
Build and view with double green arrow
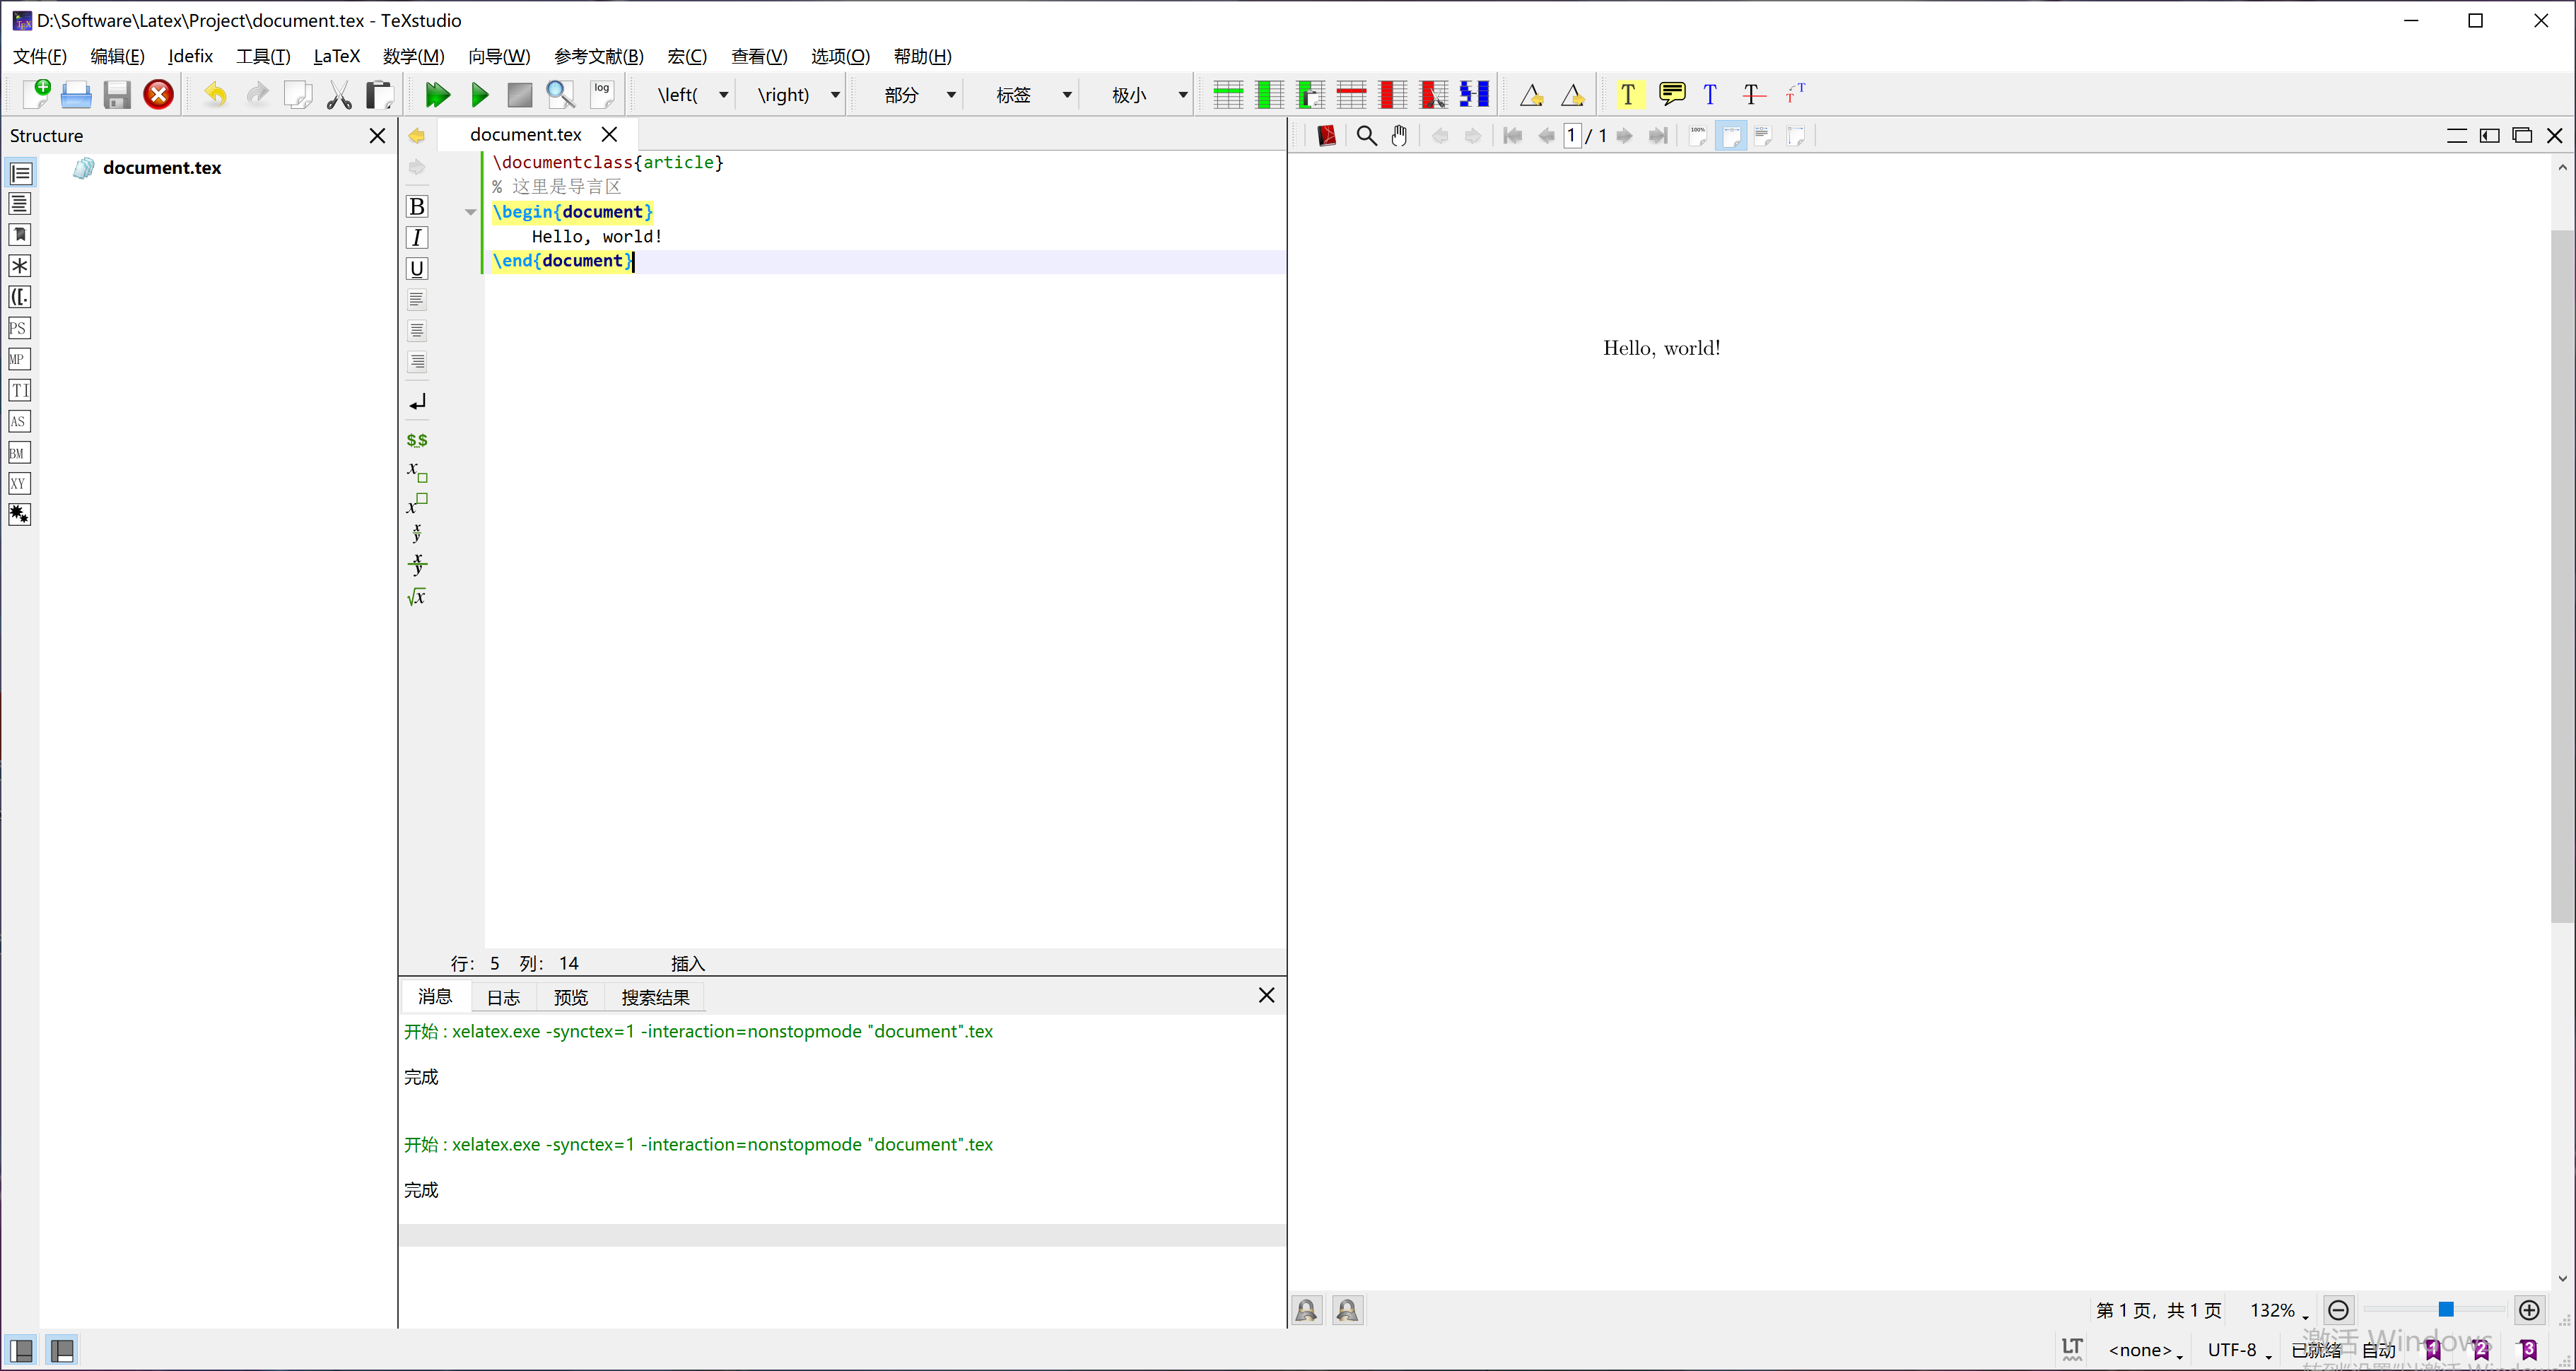437,95
